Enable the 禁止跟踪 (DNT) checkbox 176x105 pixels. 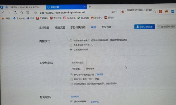[71, 79]
